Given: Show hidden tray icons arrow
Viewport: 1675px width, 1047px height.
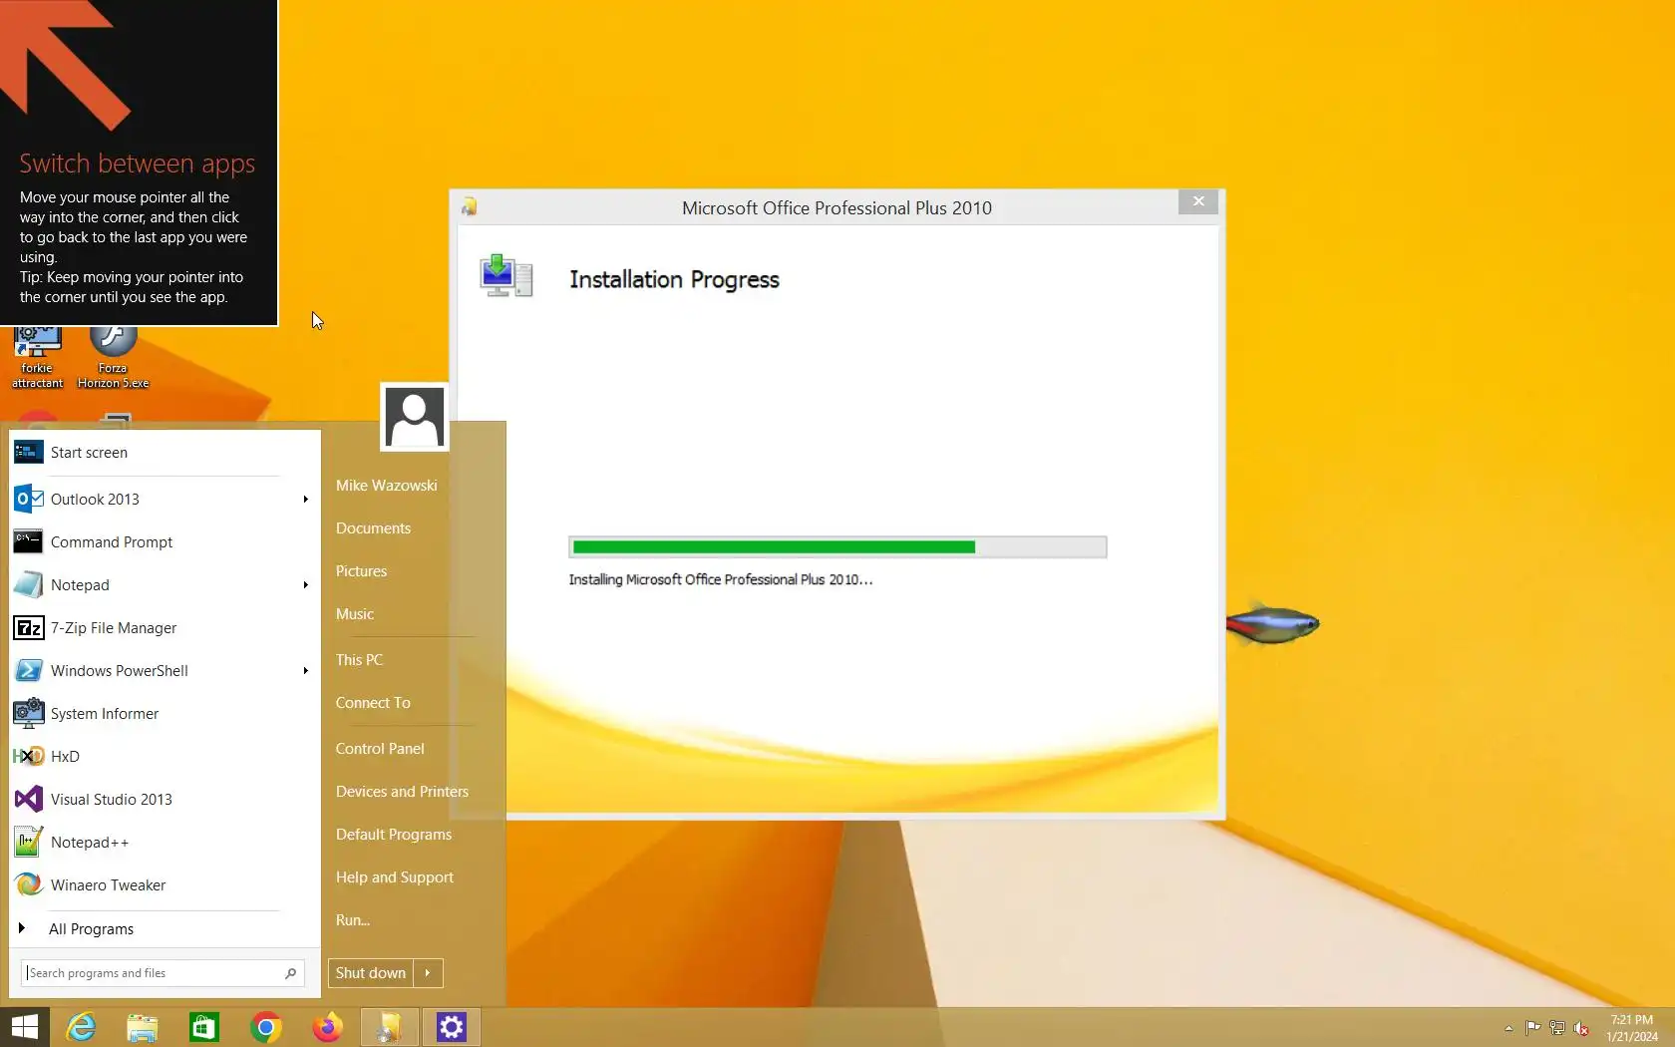Looking at the screenshot, I should 1508,1028.
